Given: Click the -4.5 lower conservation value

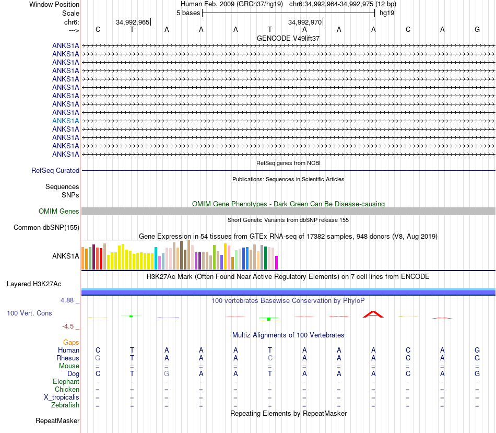Looking at the screenshot, I should (x=68, y=326).
